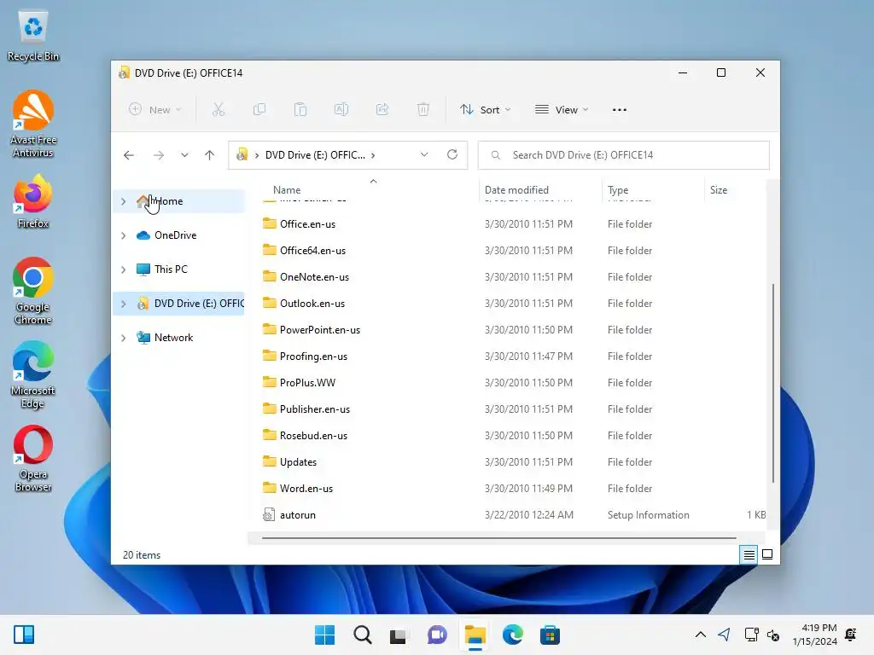This screenshot has width=874, height=655.
Task: Sort by Size column header
Action: tap(719, 190)
